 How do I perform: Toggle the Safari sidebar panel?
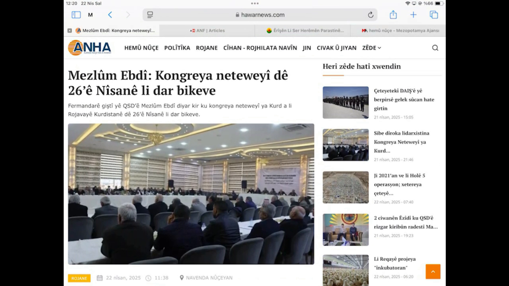click(76, 15)
